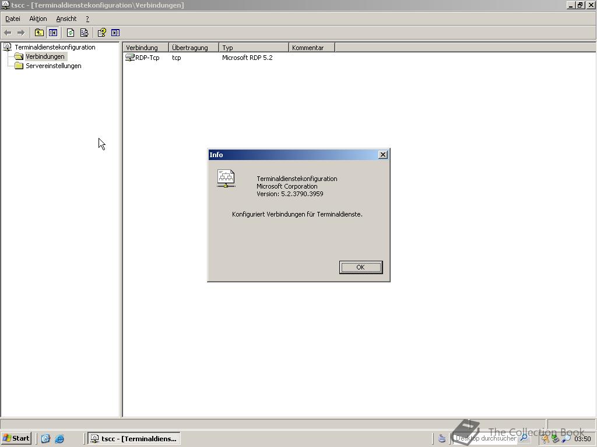Click Microsoft Corporation text in dialog
The image size is (597, 447).
click(x=287, y=186)
